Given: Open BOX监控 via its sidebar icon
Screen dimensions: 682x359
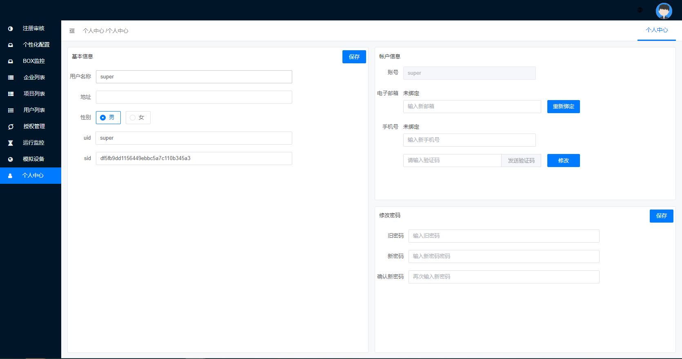Looking at the screenshot, I should 11,61.
